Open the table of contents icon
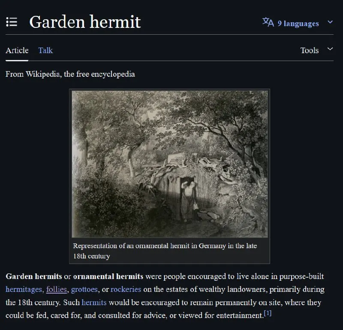 coord(12,22)
